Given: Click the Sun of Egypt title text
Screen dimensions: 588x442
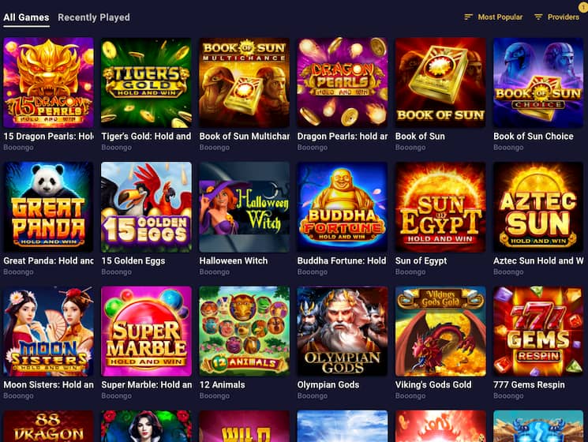Looking at the screenshot, I should pos(421,260).
